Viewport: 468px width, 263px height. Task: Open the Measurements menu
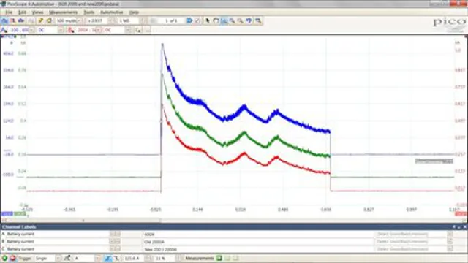64,12
